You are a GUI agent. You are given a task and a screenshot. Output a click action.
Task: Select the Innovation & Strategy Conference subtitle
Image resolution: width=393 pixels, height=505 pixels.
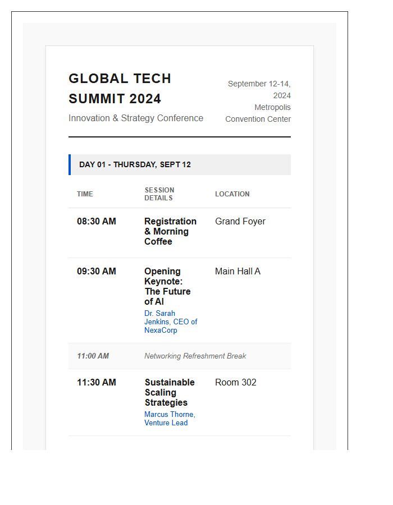[x=136, y=118]
